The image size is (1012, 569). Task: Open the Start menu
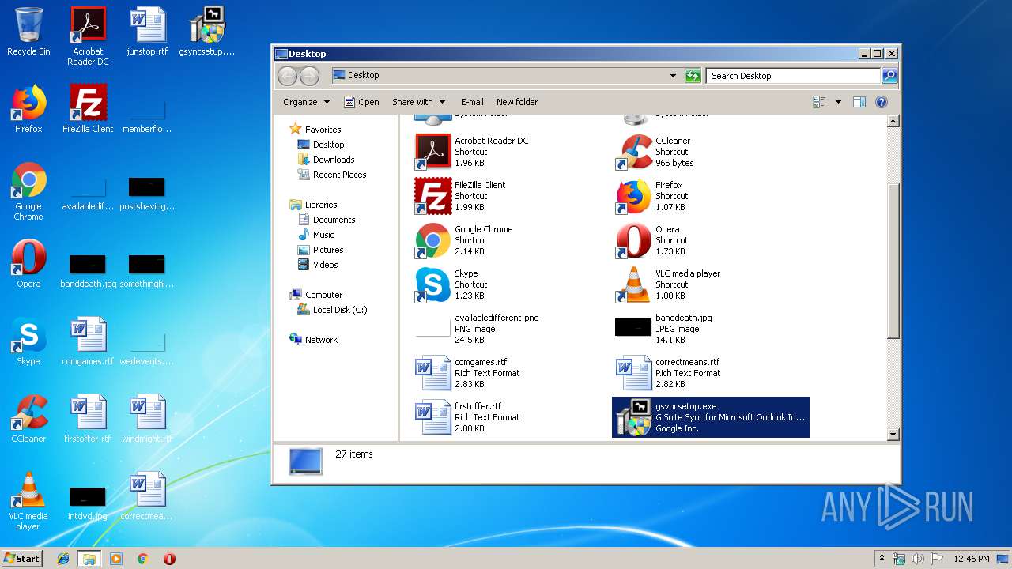coord(22,559)
